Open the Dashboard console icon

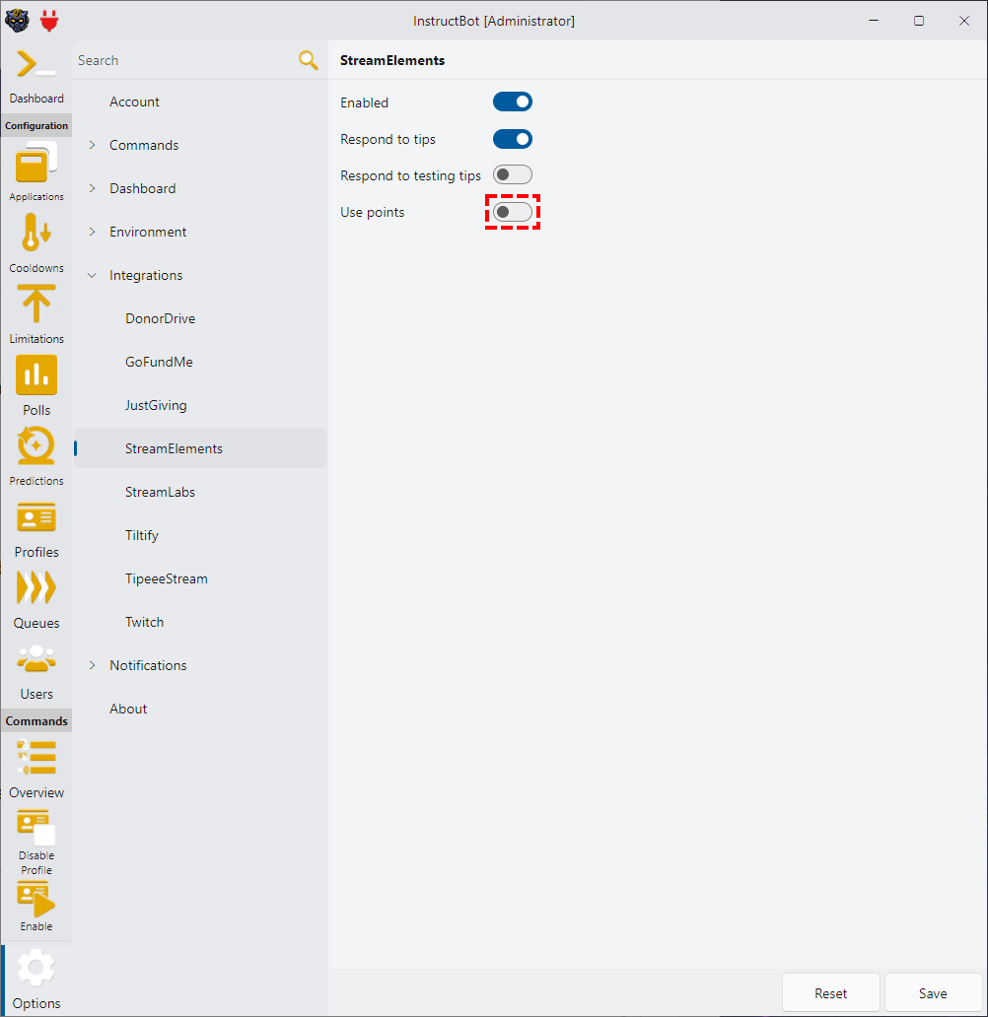pos(35,64)
